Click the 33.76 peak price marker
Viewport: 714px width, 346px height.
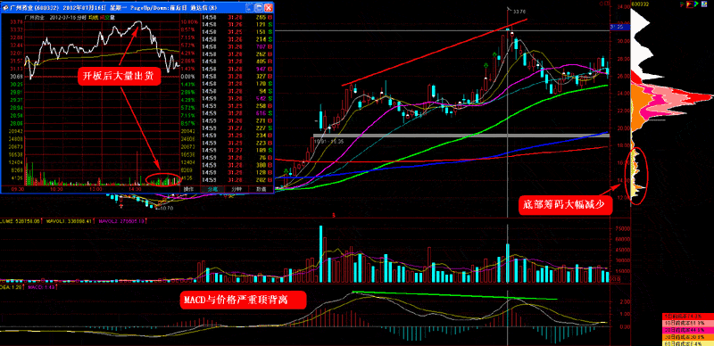(x=519, y=11)
